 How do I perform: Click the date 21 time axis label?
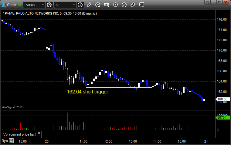tap(206, 141)
